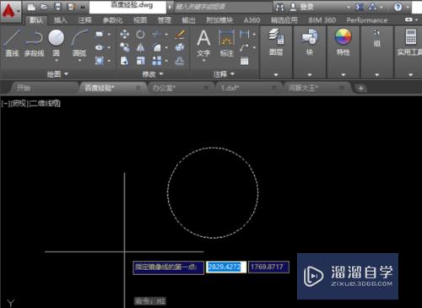
Task: Click the Open file quick access icon
Action: (44, 7)
